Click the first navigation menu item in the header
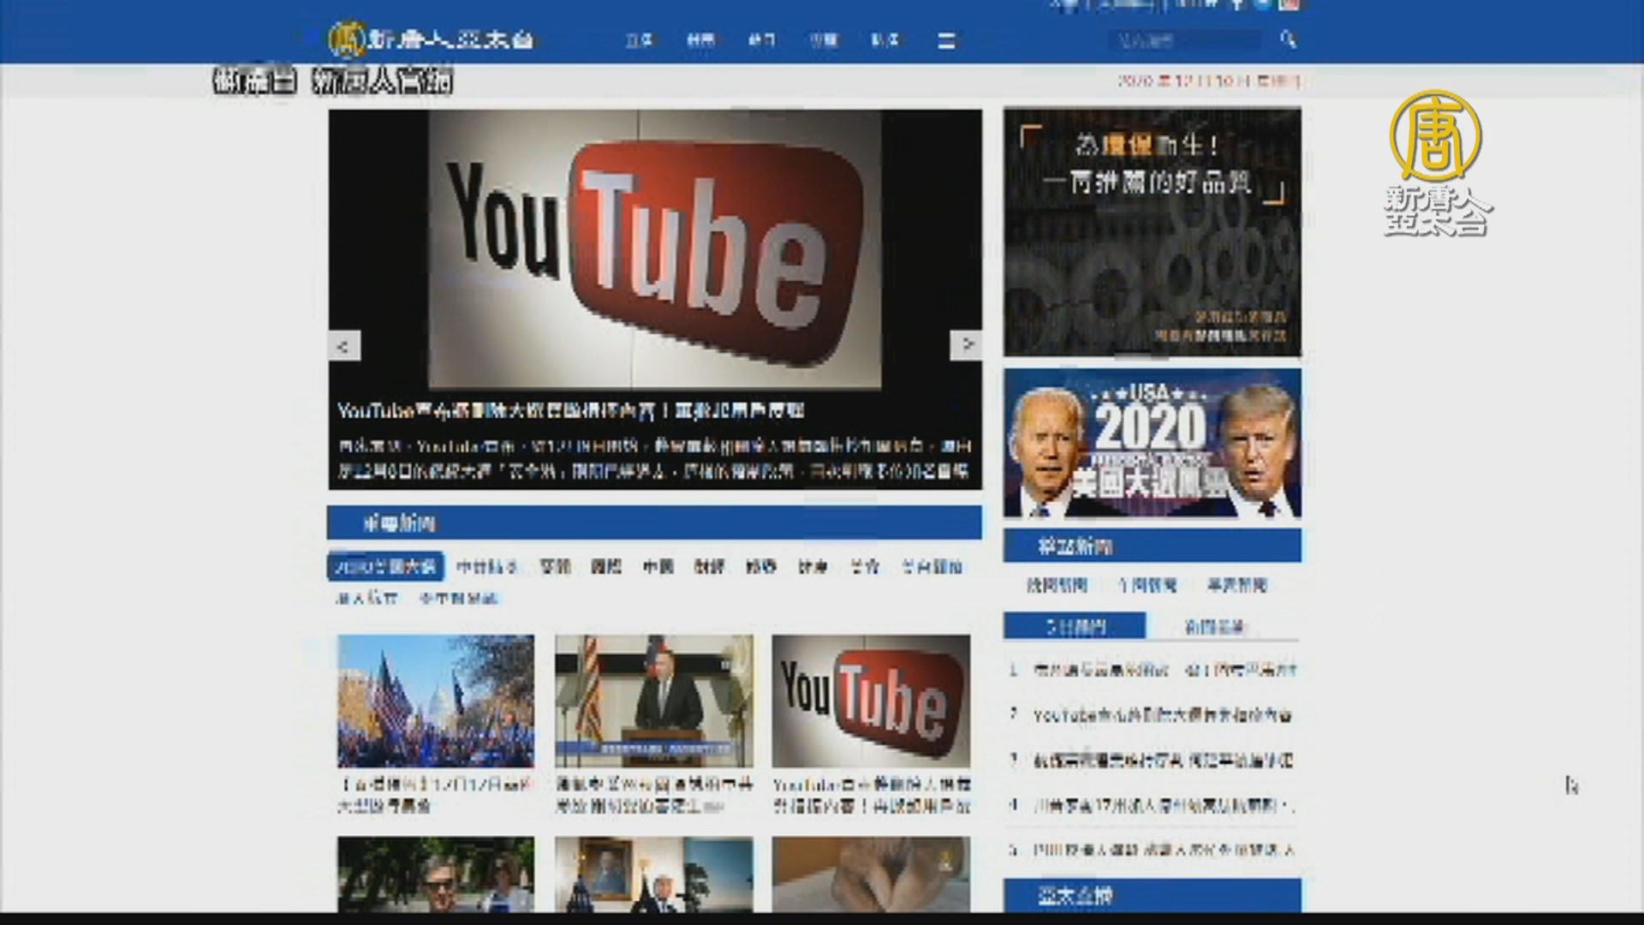 point(639,40)
